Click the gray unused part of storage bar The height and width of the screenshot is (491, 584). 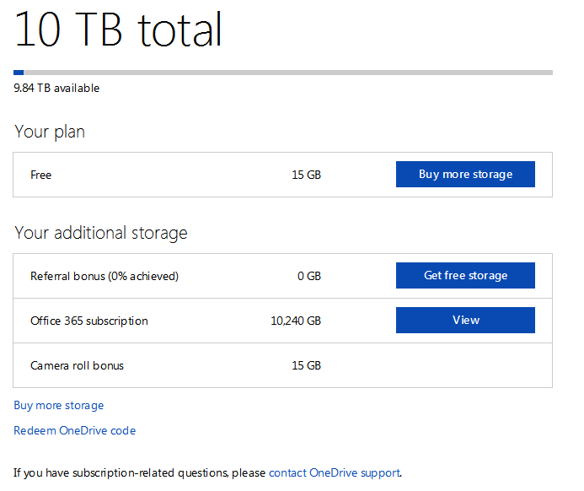tap(287, 73)
